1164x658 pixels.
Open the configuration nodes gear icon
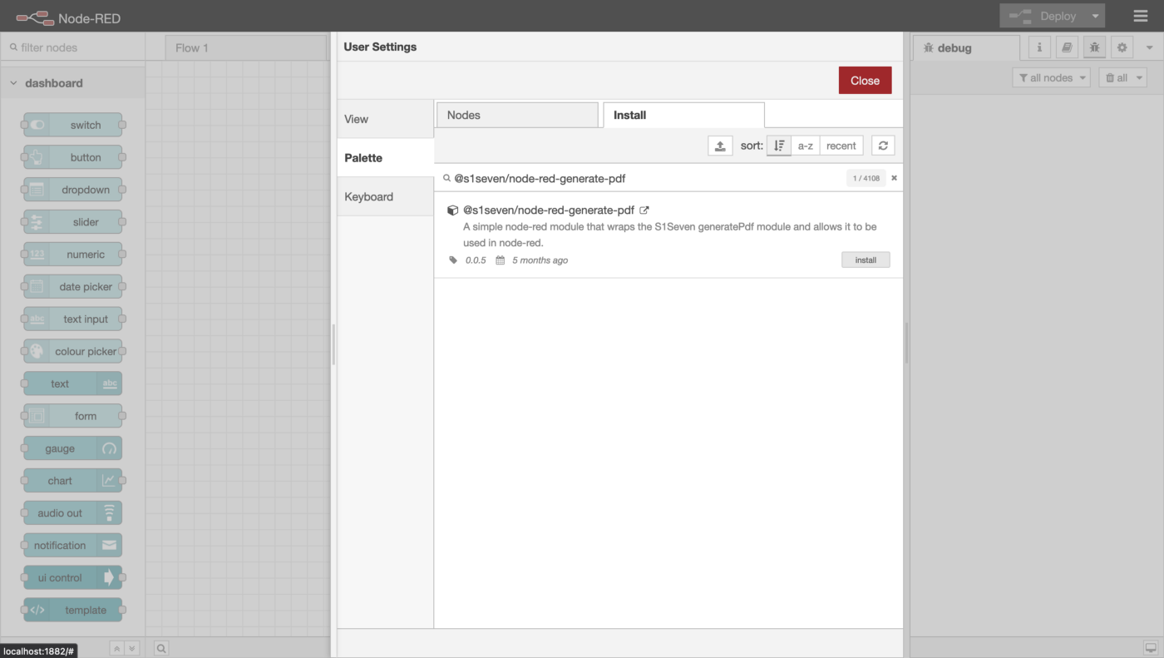[1122, 47]
